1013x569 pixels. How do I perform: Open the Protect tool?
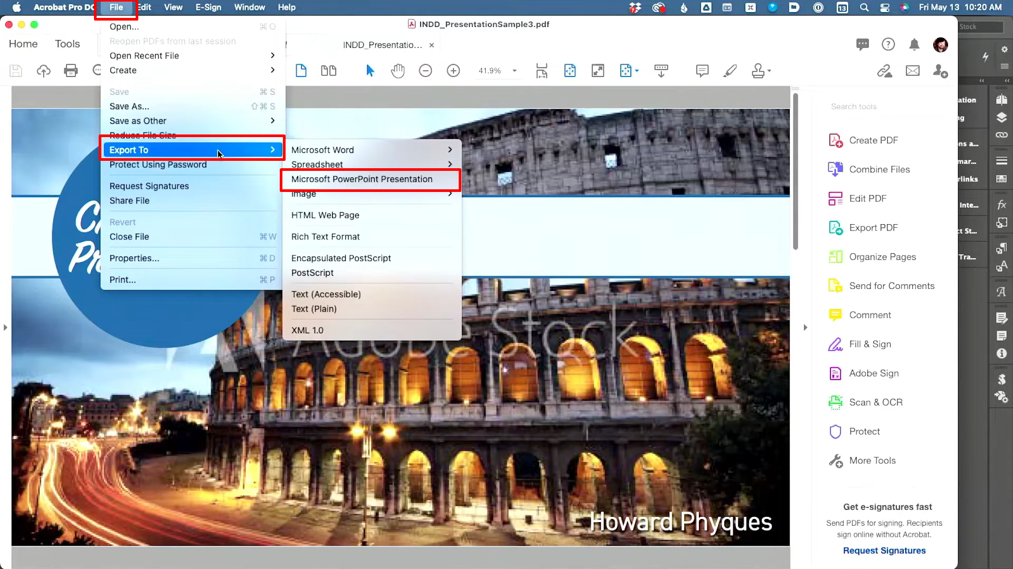click(x=854, y=432)
